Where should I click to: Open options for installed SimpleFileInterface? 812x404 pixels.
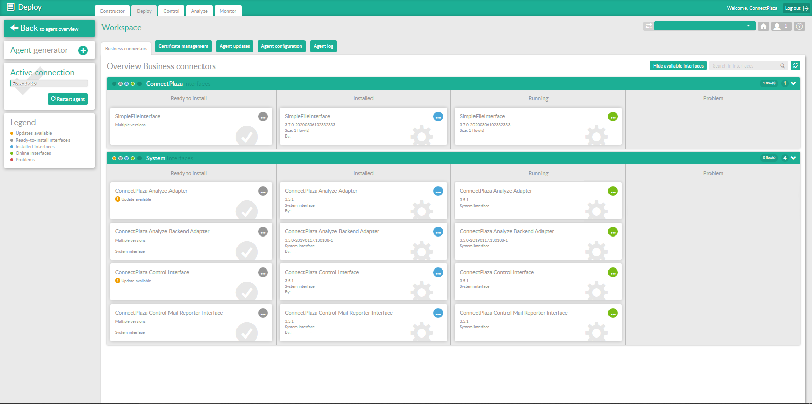[438, 117]
